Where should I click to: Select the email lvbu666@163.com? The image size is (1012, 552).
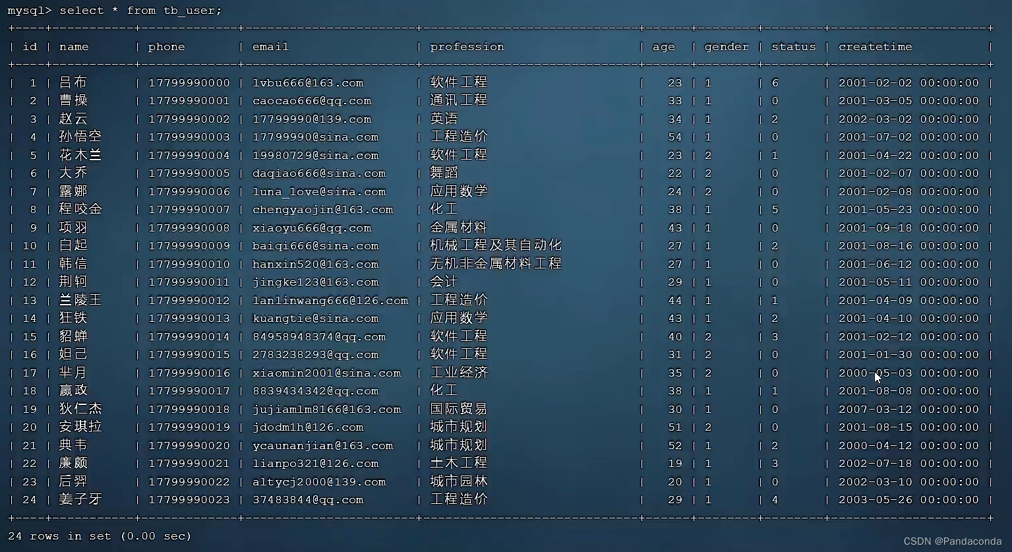pos(307,82)
